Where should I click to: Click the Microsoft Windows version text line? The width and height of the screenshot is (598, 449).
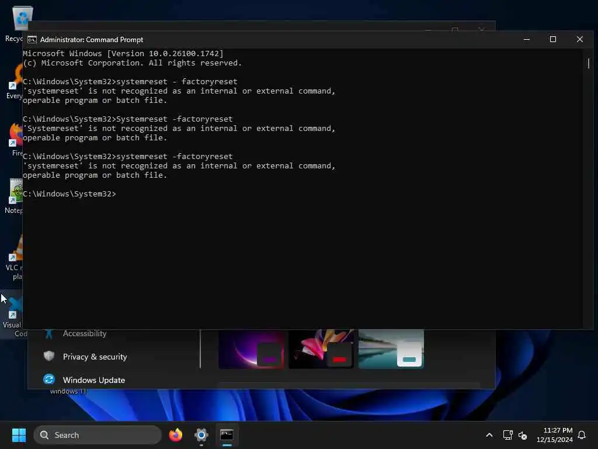click(123, 53)
